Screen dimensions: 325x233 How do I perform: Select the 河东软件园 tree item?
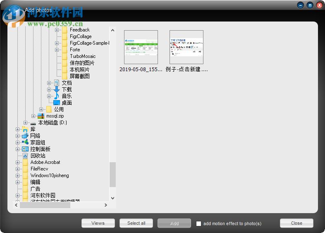click(x=43, y=195)
